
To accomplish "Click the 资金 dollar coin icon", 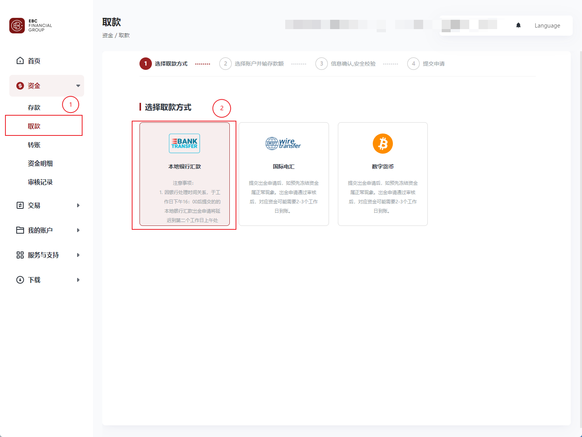I will [x=20, y=86].
